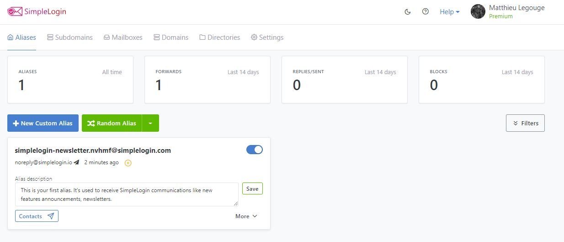Expand Random Alias dropdown arrow
The image size is (564, 242).
[x=150, y=123]
